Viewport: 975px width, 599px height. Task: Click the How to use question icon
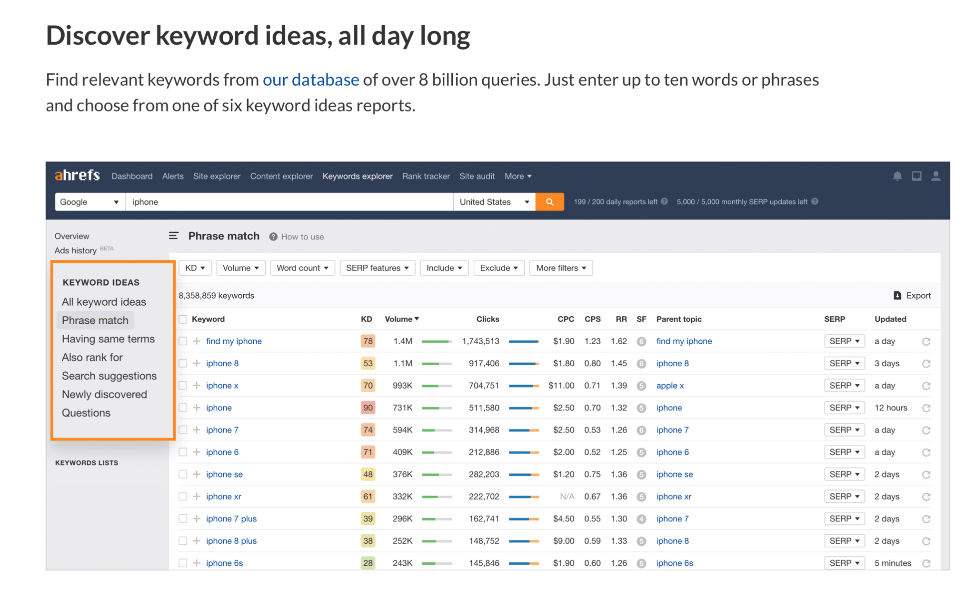tap(273, 237)
